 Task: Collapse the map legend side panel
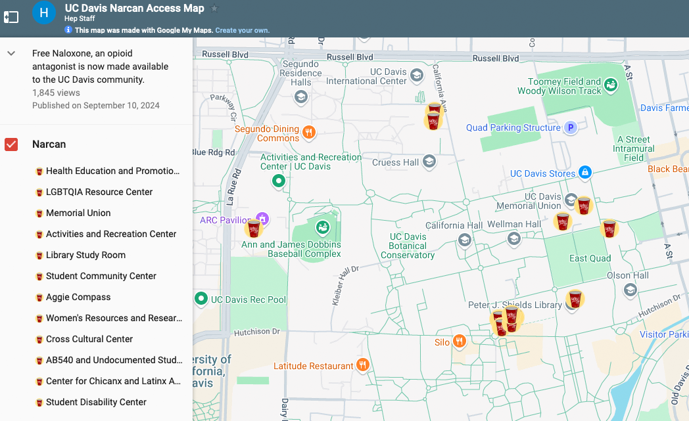(11, 17)
